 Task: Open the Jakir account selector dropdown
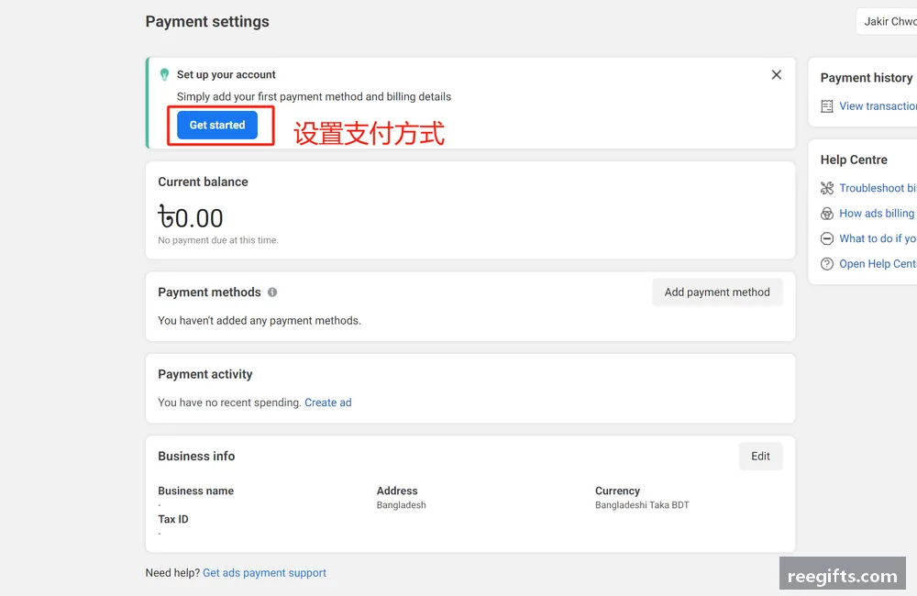click(x=887, y=22)
